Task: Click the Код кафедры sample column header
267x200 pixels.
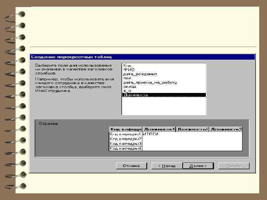Action: tap(126, 129)
